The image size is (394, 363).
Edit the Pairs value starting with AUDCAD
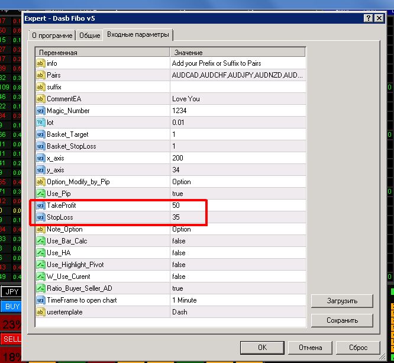(x=238, y=75)
